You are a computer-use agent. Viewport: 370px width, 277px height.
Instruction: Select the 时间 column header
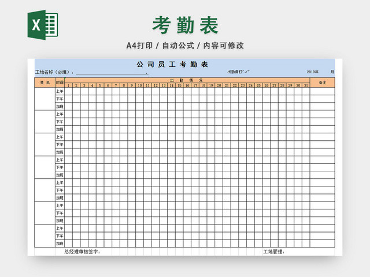pos(60,83)
